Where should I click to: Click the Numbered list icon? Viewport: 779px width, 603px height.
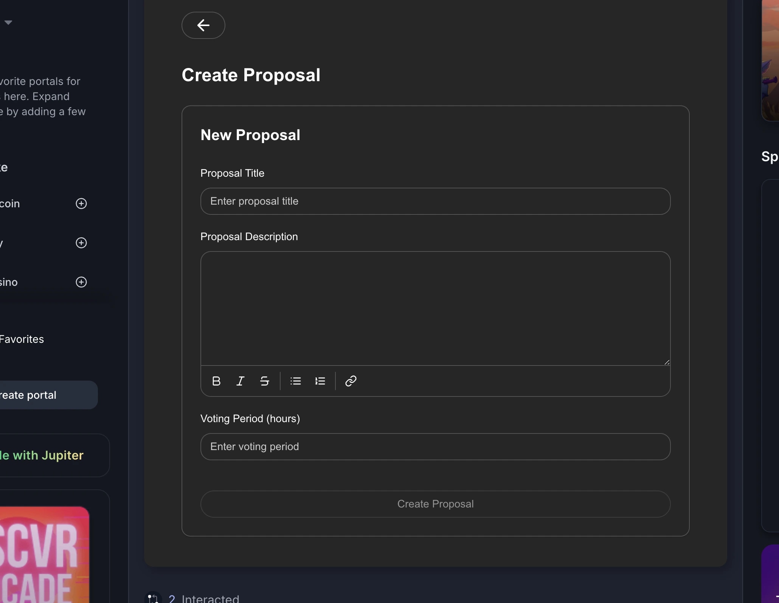pos(320,381)
